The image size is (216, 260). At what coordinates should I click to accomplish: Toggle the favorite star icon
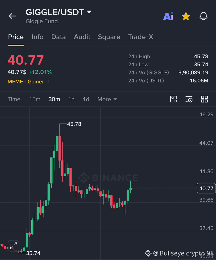coord(186,16)
